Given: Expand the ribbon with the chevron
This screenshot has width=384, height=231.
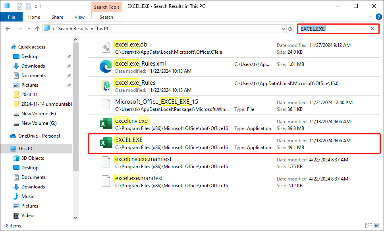Looking at the screenshot, I should click(x=370, y=17).
